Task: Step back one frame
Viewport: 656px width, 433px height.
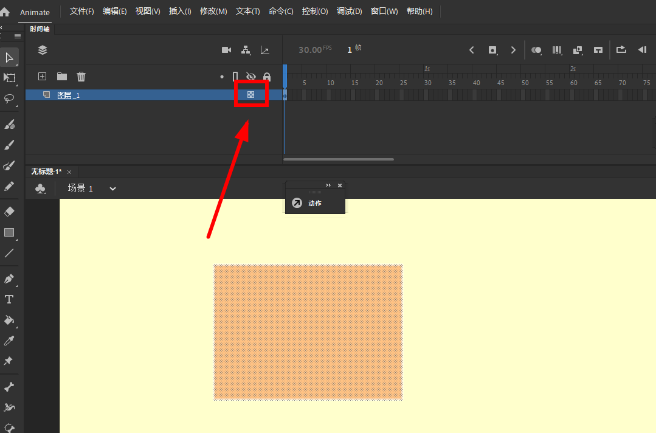Action: pos(642,50)
